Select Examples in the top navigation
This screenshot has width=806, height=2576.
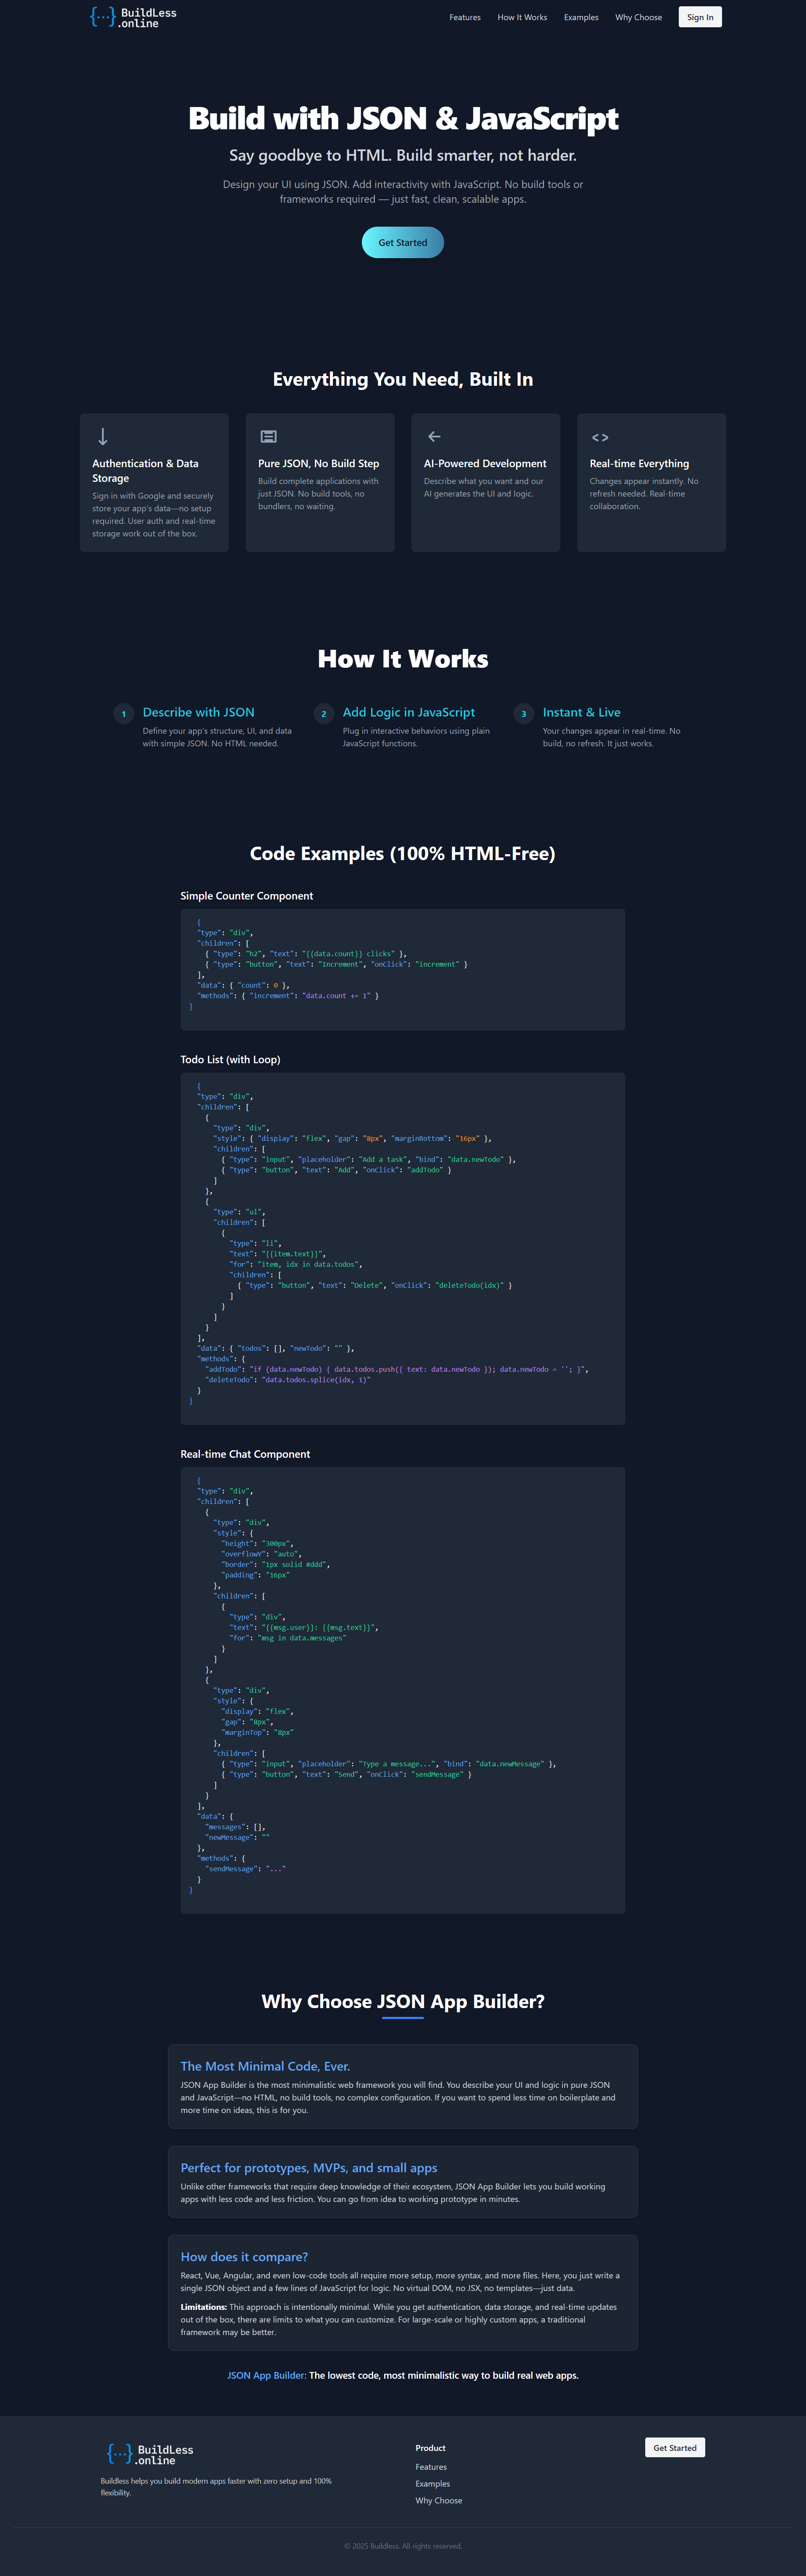(581, 17)
